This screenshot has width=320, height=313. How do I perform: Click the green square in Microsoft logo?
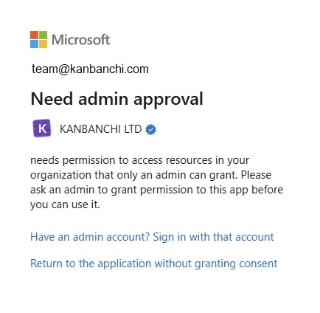(x=43, y=35)
